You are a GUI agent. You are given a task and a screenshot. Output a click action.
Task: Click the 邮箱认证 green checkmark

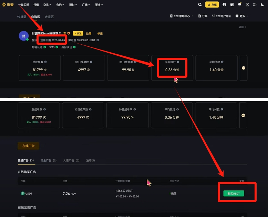coord(45,47)
